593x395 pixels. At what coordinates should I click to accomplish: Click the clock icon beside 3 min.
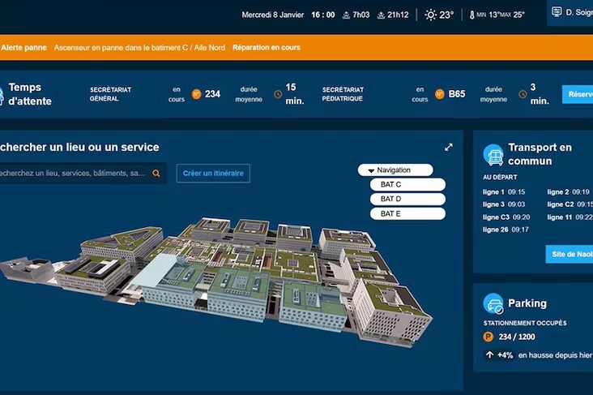pyautogui.click(x=523, y=94)
